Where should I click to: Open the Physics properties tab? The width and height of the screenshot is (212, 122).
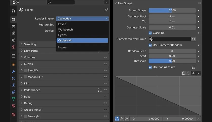coord(13,85)
